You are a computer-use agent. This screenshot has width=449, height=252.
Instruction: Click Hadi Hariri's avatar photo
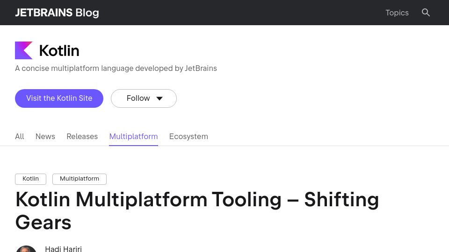click(26, 249)
